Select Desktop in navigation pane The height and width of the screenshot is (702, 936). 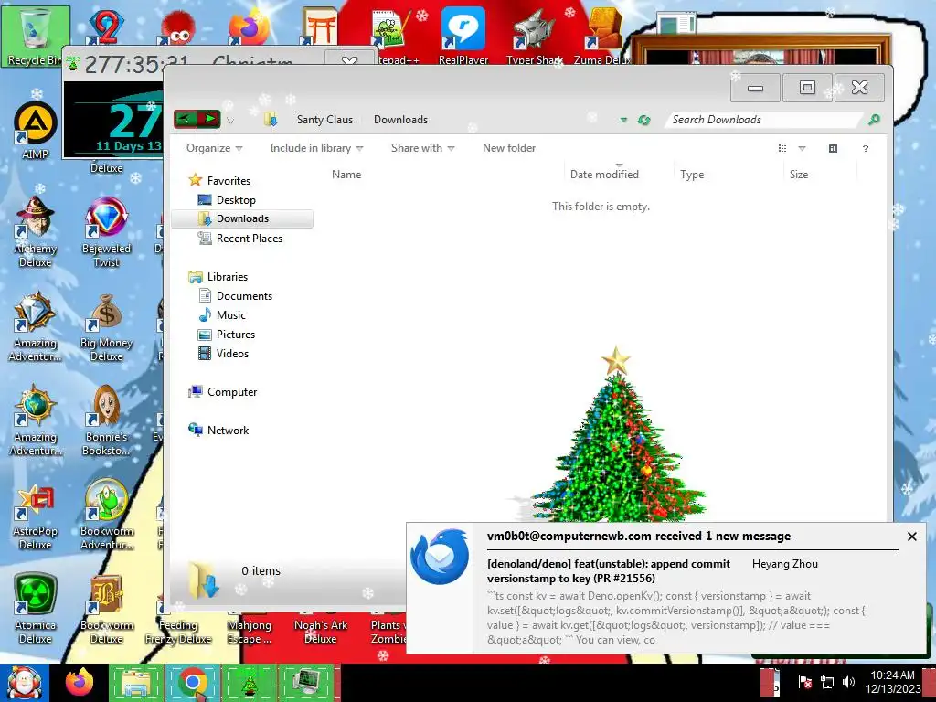coord(236,200)
